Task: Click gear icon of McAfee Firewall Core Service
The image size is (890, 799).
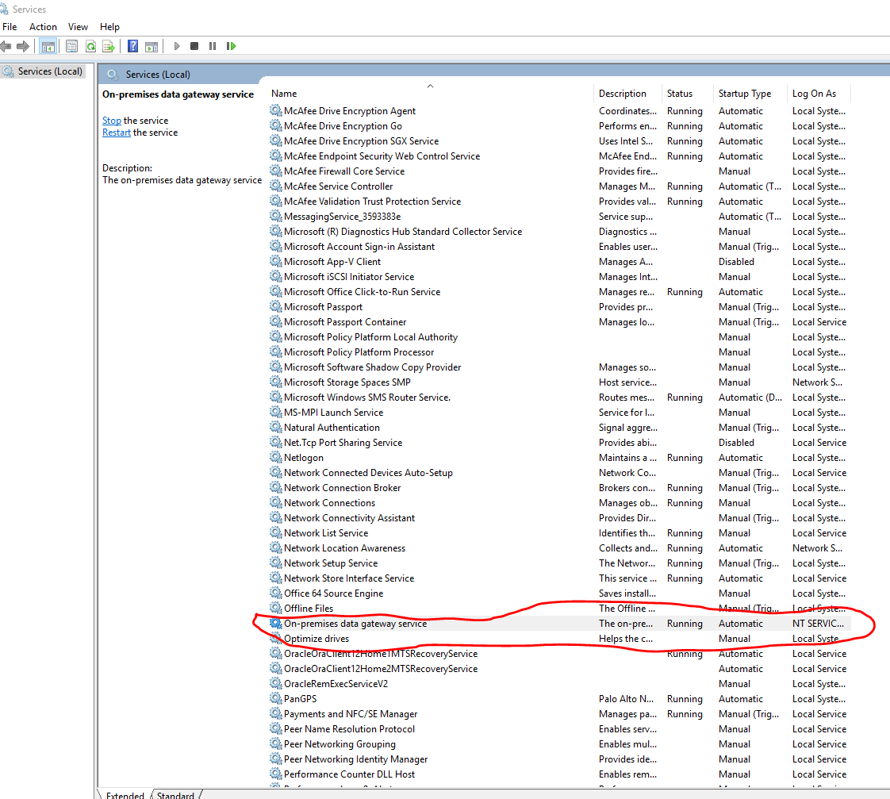Action: click(276, 171)
